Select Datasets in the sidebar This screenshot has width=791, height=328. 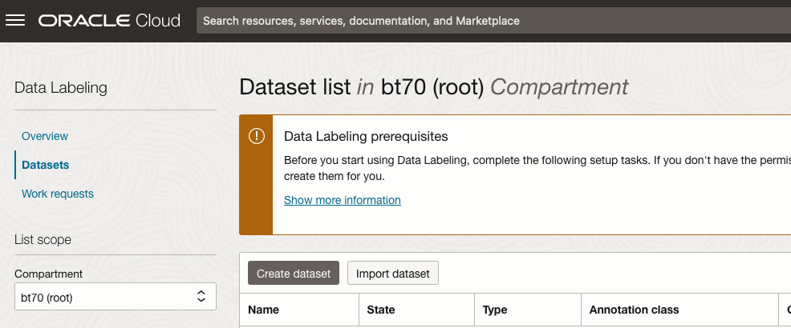pos(46,165)
